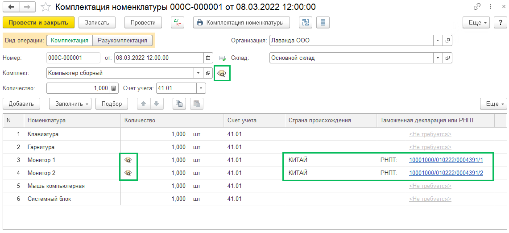Viewport: 509px width, 233px height.
Task: Click the Подбор button
Action: [112, 104]
